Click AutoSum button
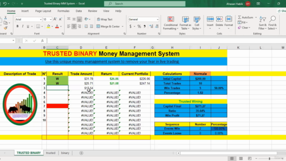Viewport: 286px width, 161px height. [246, 17]
